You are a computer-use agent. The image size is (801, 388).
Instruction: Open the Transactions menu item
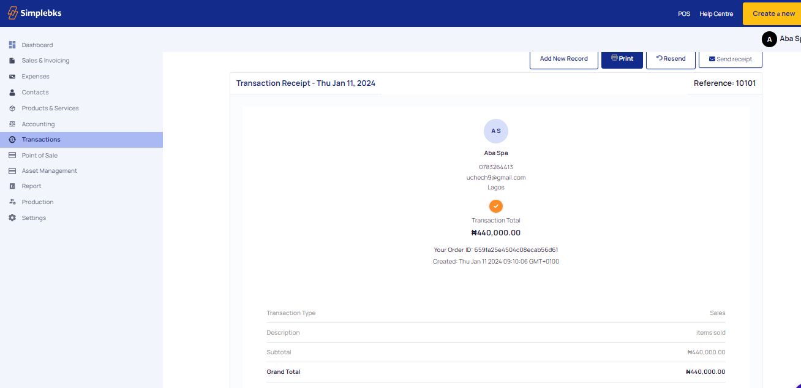point(41,140)
